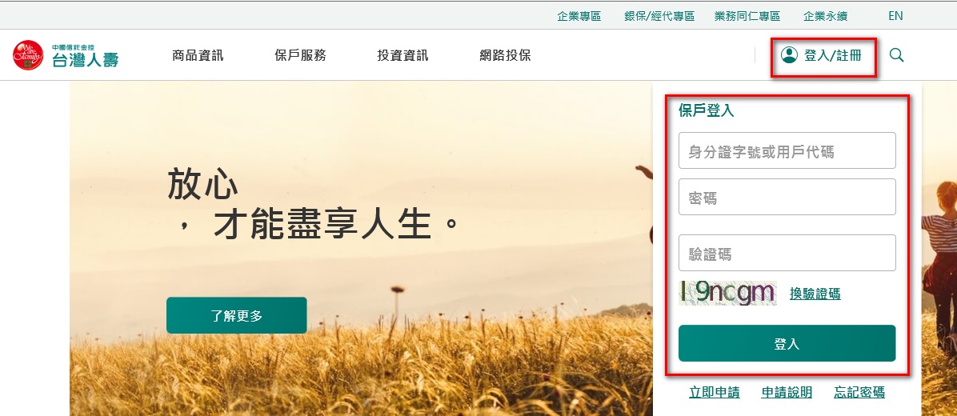
Task: Click the 了解更多 banner button
Action: 237,315
